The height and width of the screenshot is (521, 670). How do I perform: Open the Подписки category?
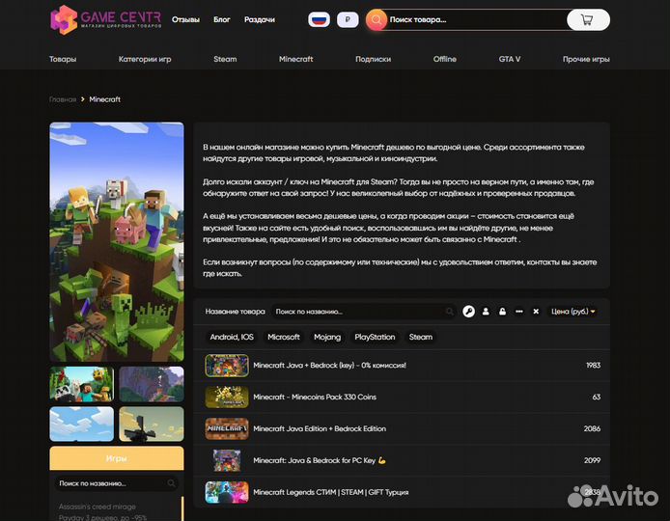pos(373,59)
